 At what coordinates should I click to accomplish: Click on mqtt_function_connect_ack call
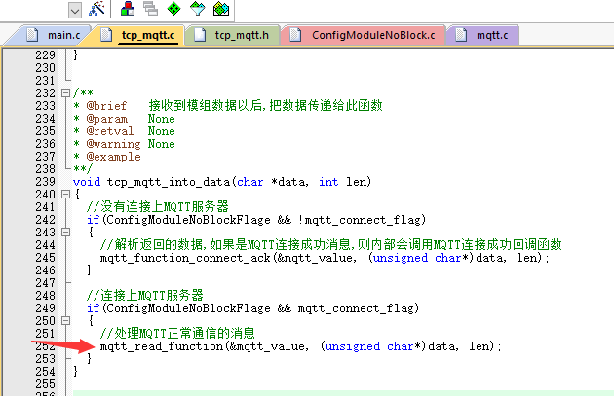(x=185, y=258)
